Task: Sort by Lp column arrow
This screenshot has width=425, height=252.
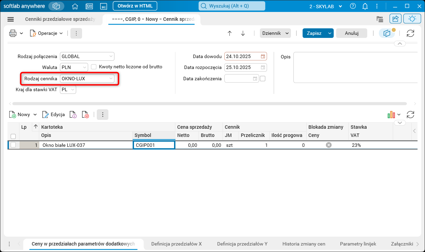Action: tap(36, 127)
